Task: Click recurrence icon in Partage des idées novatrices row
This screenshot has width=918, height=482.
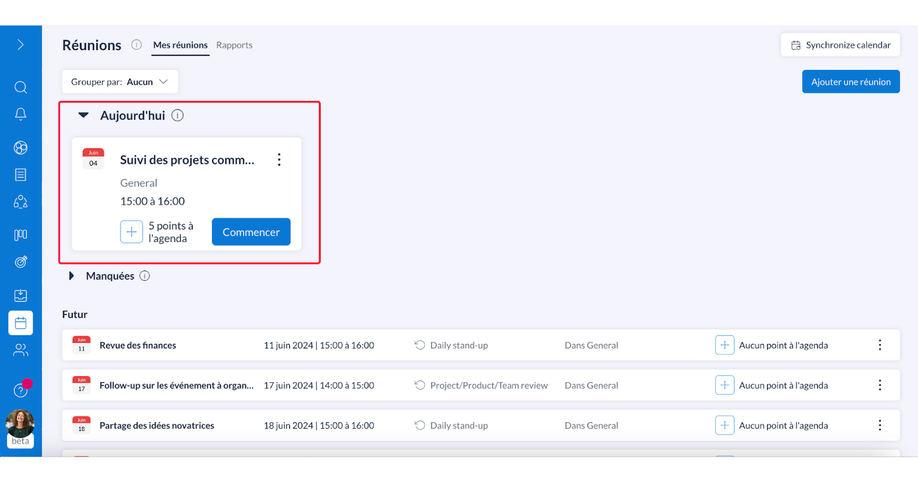Action: pos(420,425)
